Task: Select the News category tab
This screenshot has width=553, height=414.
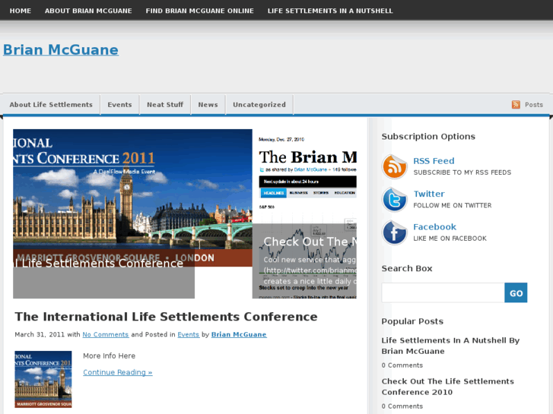Action: pos(208,105)
